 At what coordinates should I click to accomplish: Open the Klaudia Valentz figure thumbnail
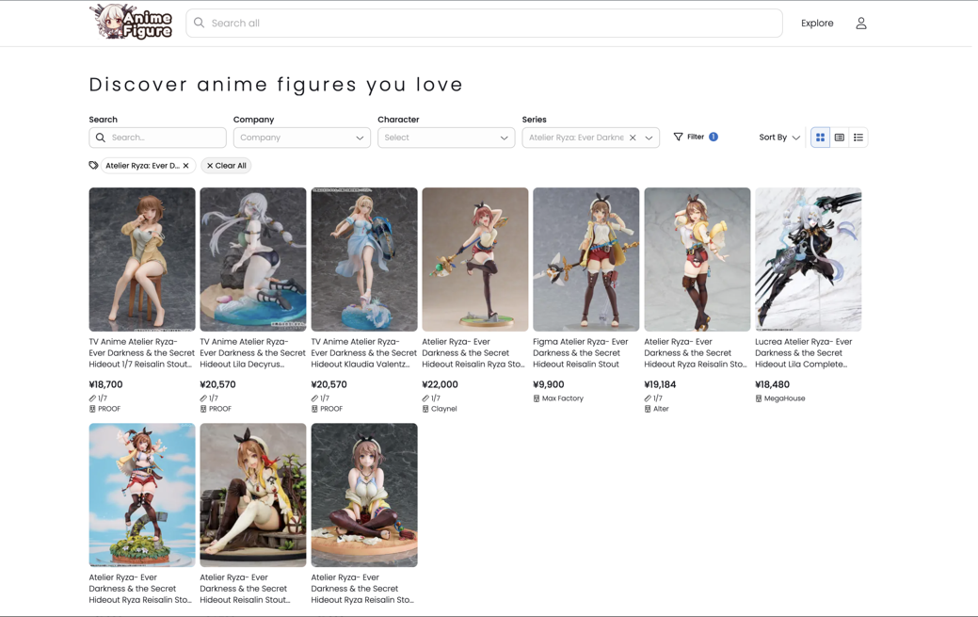pyautogui.click(x=364, y=259)
